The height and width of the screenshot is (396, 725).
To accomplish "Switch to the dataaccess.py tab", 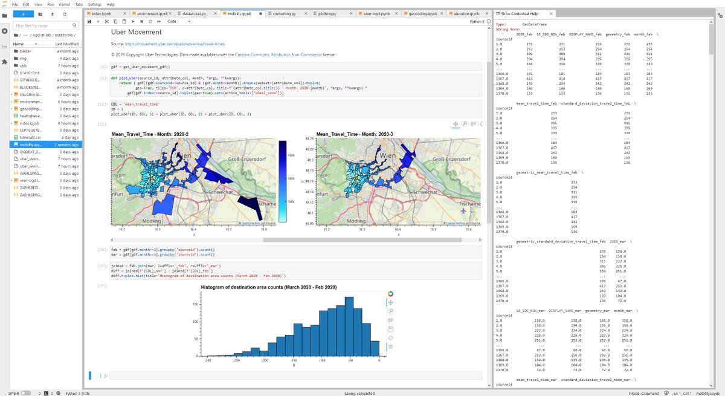I will pos(197,13).
